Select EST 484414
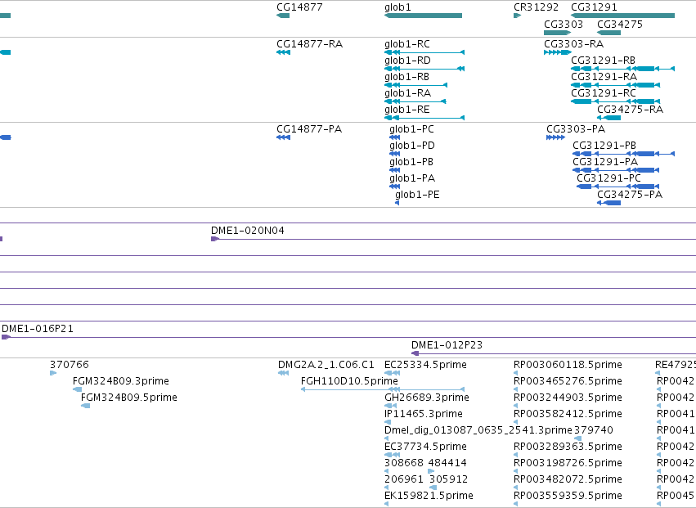Viewport: 696px width, 508px height. (447, 464)
